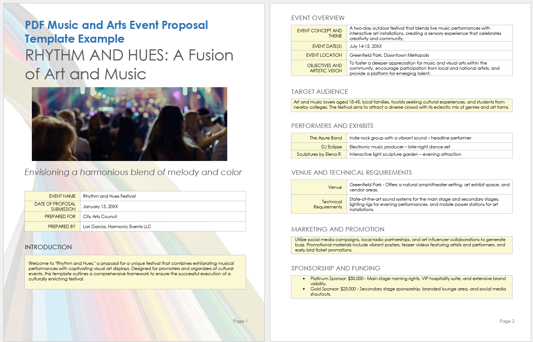Click the 'Page 1' footer

240,321
